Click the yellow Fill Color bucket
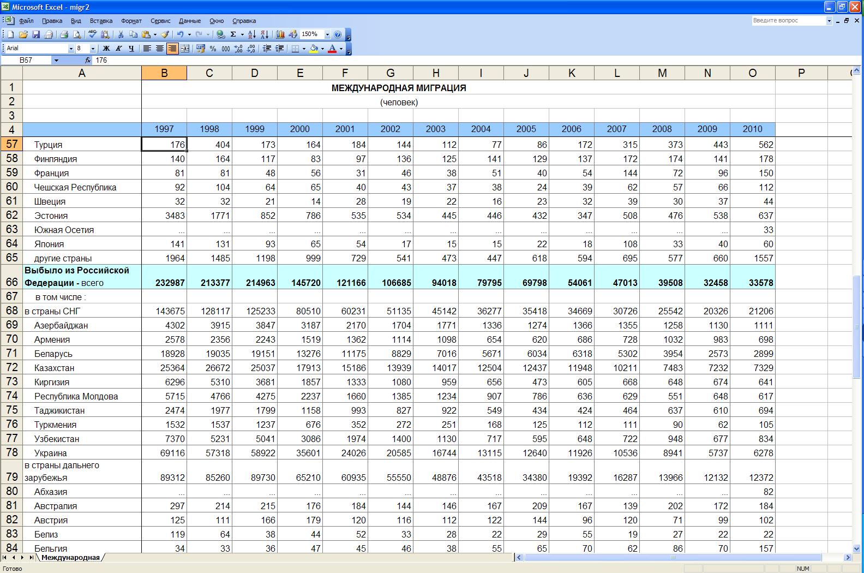 pos(314,49)
